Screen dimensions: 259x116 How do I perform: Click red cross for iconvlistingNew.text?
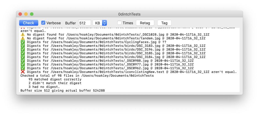(x=23, y=72)
